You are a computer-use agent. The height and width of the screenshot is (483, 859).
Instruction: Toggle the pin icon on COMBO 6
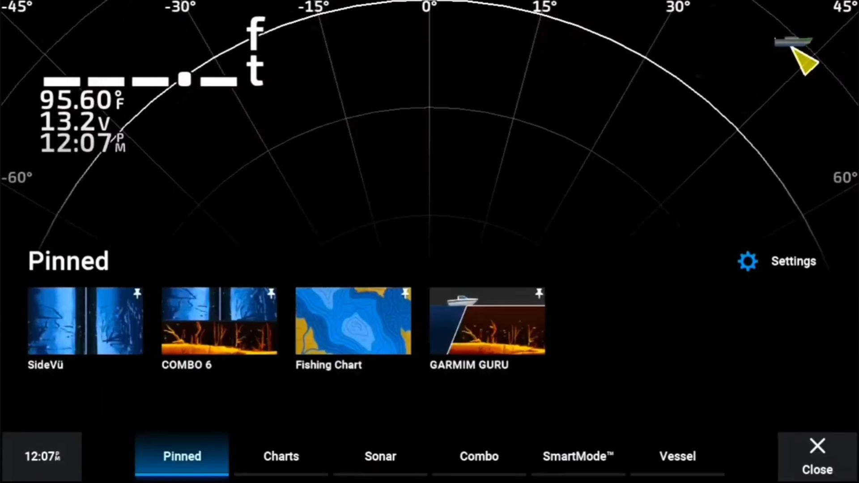[271, 293]
